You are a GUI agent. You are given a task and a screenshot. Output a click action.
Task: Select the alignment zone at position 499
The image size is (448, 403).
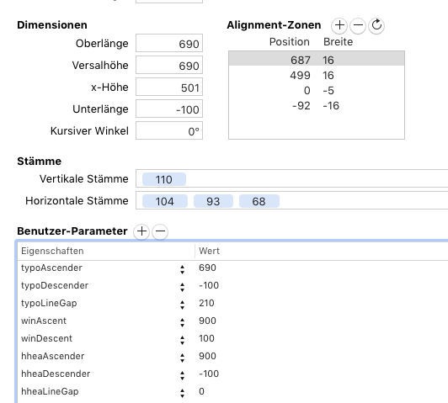click(317, 76)
